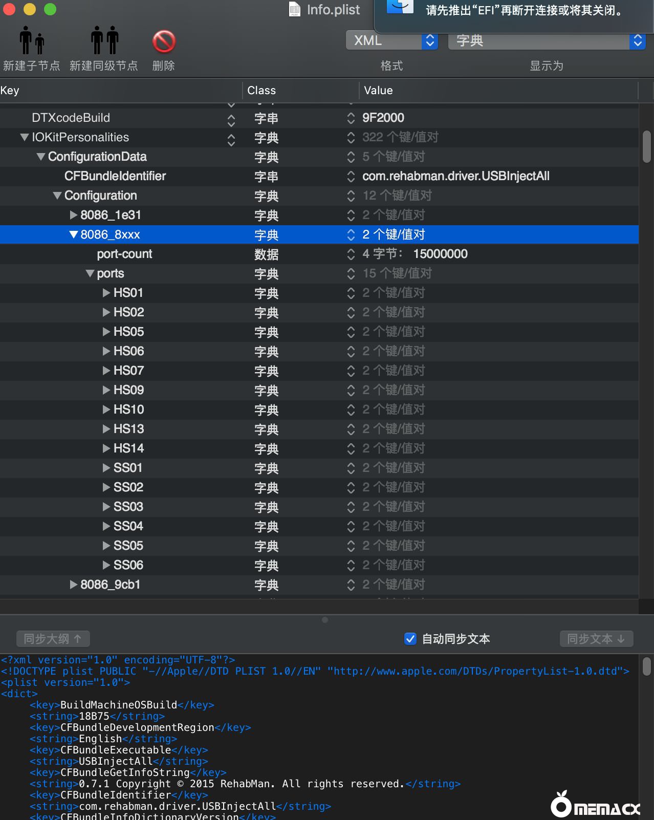Click the New Child node icon
The width and height of the screenshot is (654, 820).
click(x=32, y=41)
